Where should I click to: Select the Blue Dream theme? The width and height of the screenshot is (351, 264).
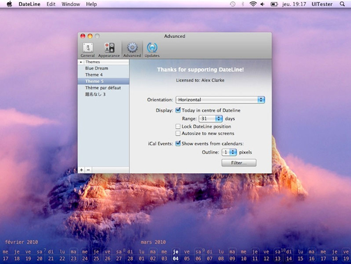point(104,68)
